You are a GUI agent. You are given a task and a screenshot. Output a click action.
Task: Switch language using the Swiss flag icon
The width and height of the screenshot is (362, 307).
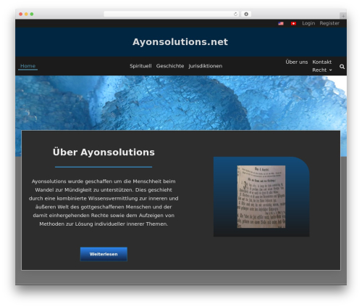(x=293, y=23)
